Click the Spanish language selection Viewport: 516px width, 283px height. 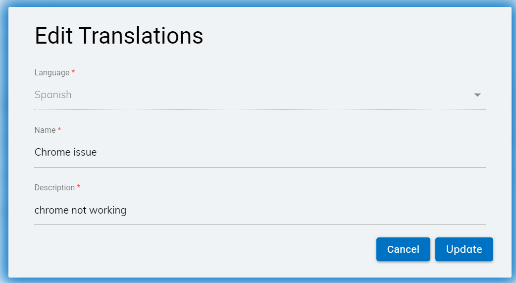[53, 95]
